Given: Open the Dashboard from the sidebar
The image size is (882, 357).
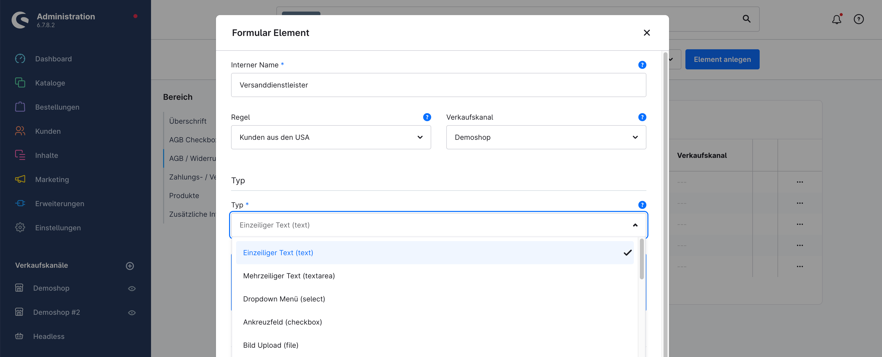Looking at the screenshot, I should [x=53, y=59].
